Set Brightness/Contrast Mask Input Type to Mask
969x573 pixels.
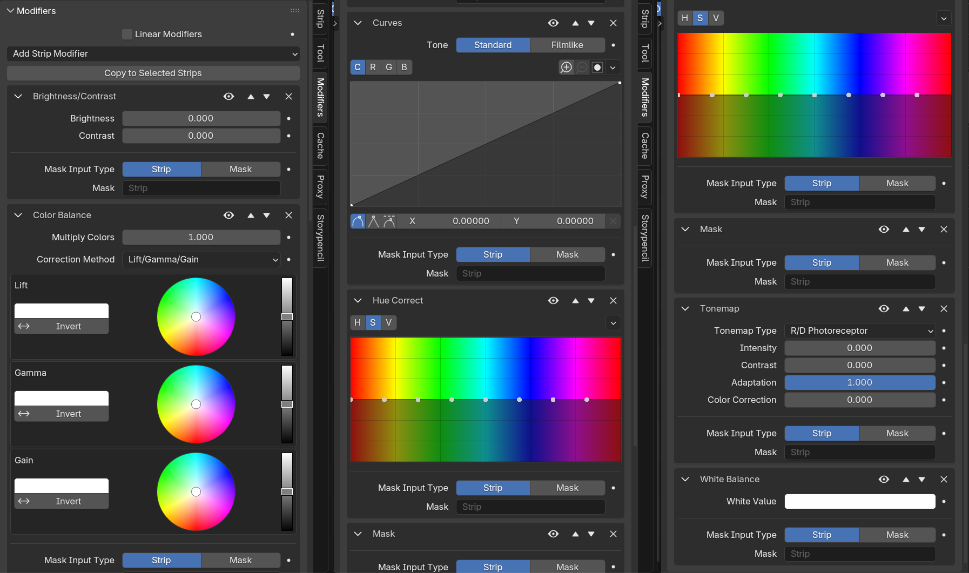pos(241,169)
